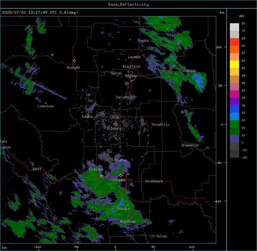Click the RedDeer city label

pos(131,76)
